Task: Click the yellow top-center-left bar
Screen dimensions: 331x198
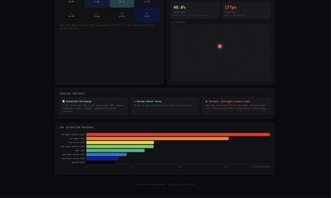Action: click(120, 142)
